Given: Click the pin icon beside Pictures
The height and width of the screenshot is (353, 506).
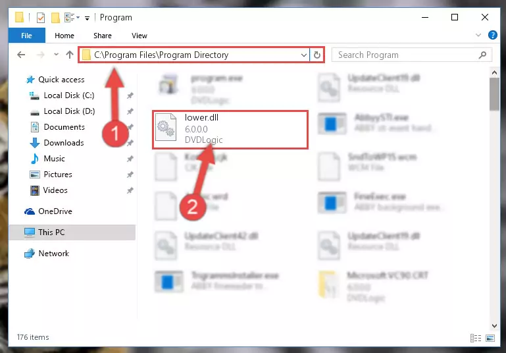Looking at the screenshot, I should [130, 175].
